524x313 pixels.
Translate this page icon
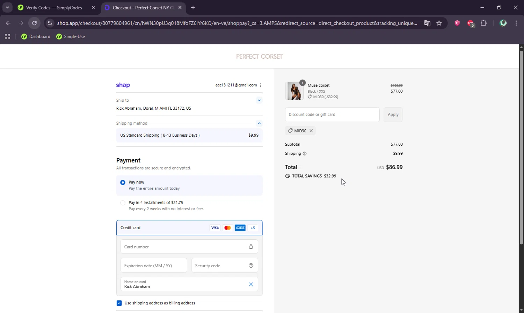pos(427,23)
